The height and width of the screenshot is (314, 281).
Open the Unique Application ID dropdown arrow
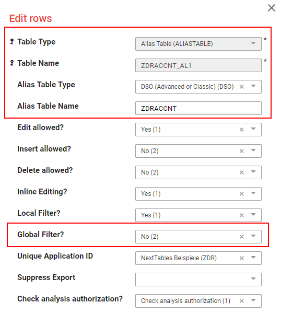(x=253, y=258)
